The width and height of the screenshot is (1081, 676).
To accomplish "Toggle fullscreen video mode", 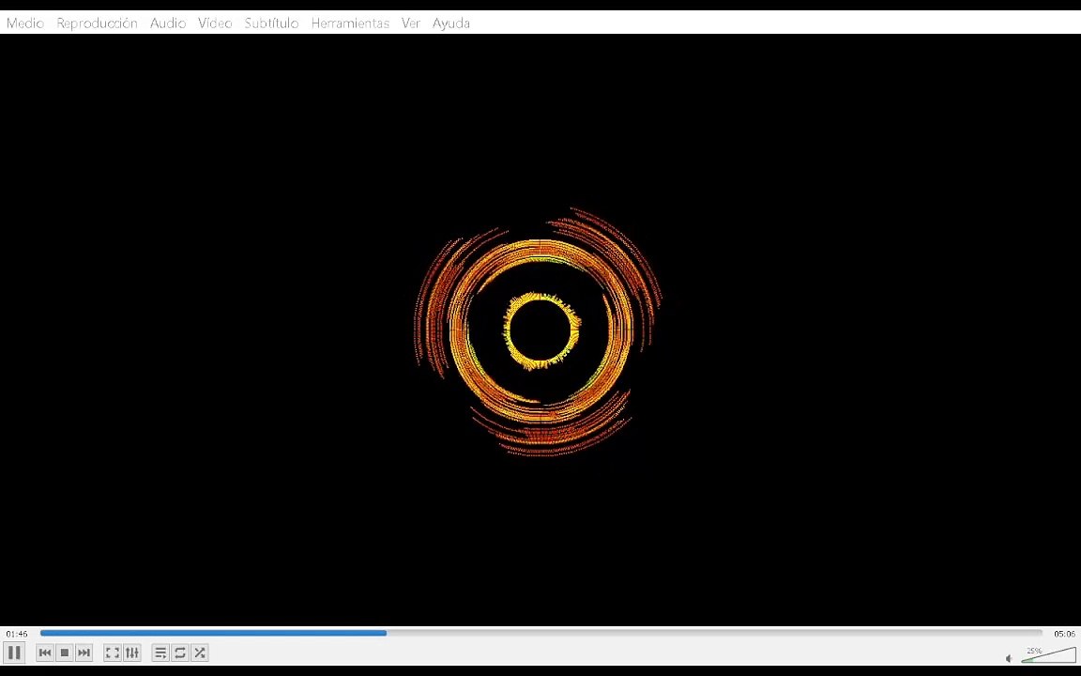I will (112, 653).
